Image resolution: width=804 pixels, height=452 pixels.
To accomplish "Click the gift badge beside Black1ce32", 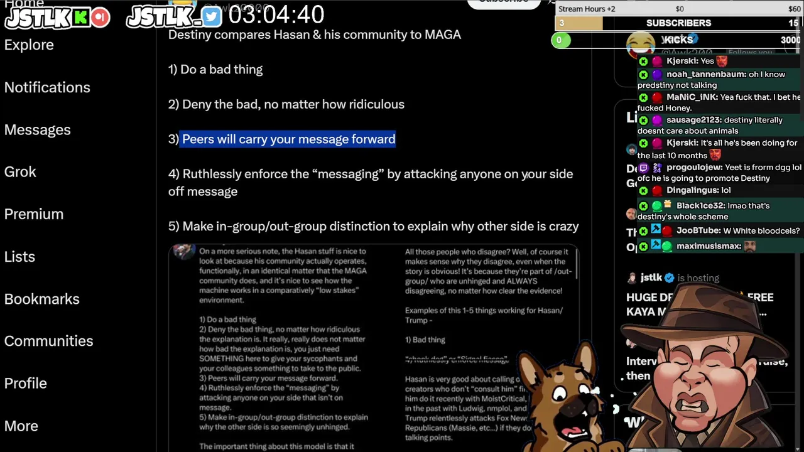I will (668, 205).
